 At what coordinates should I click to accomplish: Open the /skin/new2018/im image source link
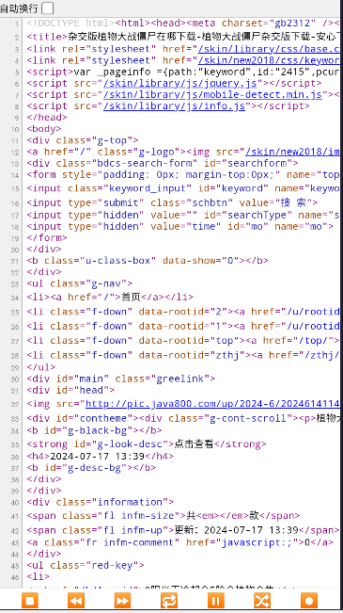coord(292,152)
